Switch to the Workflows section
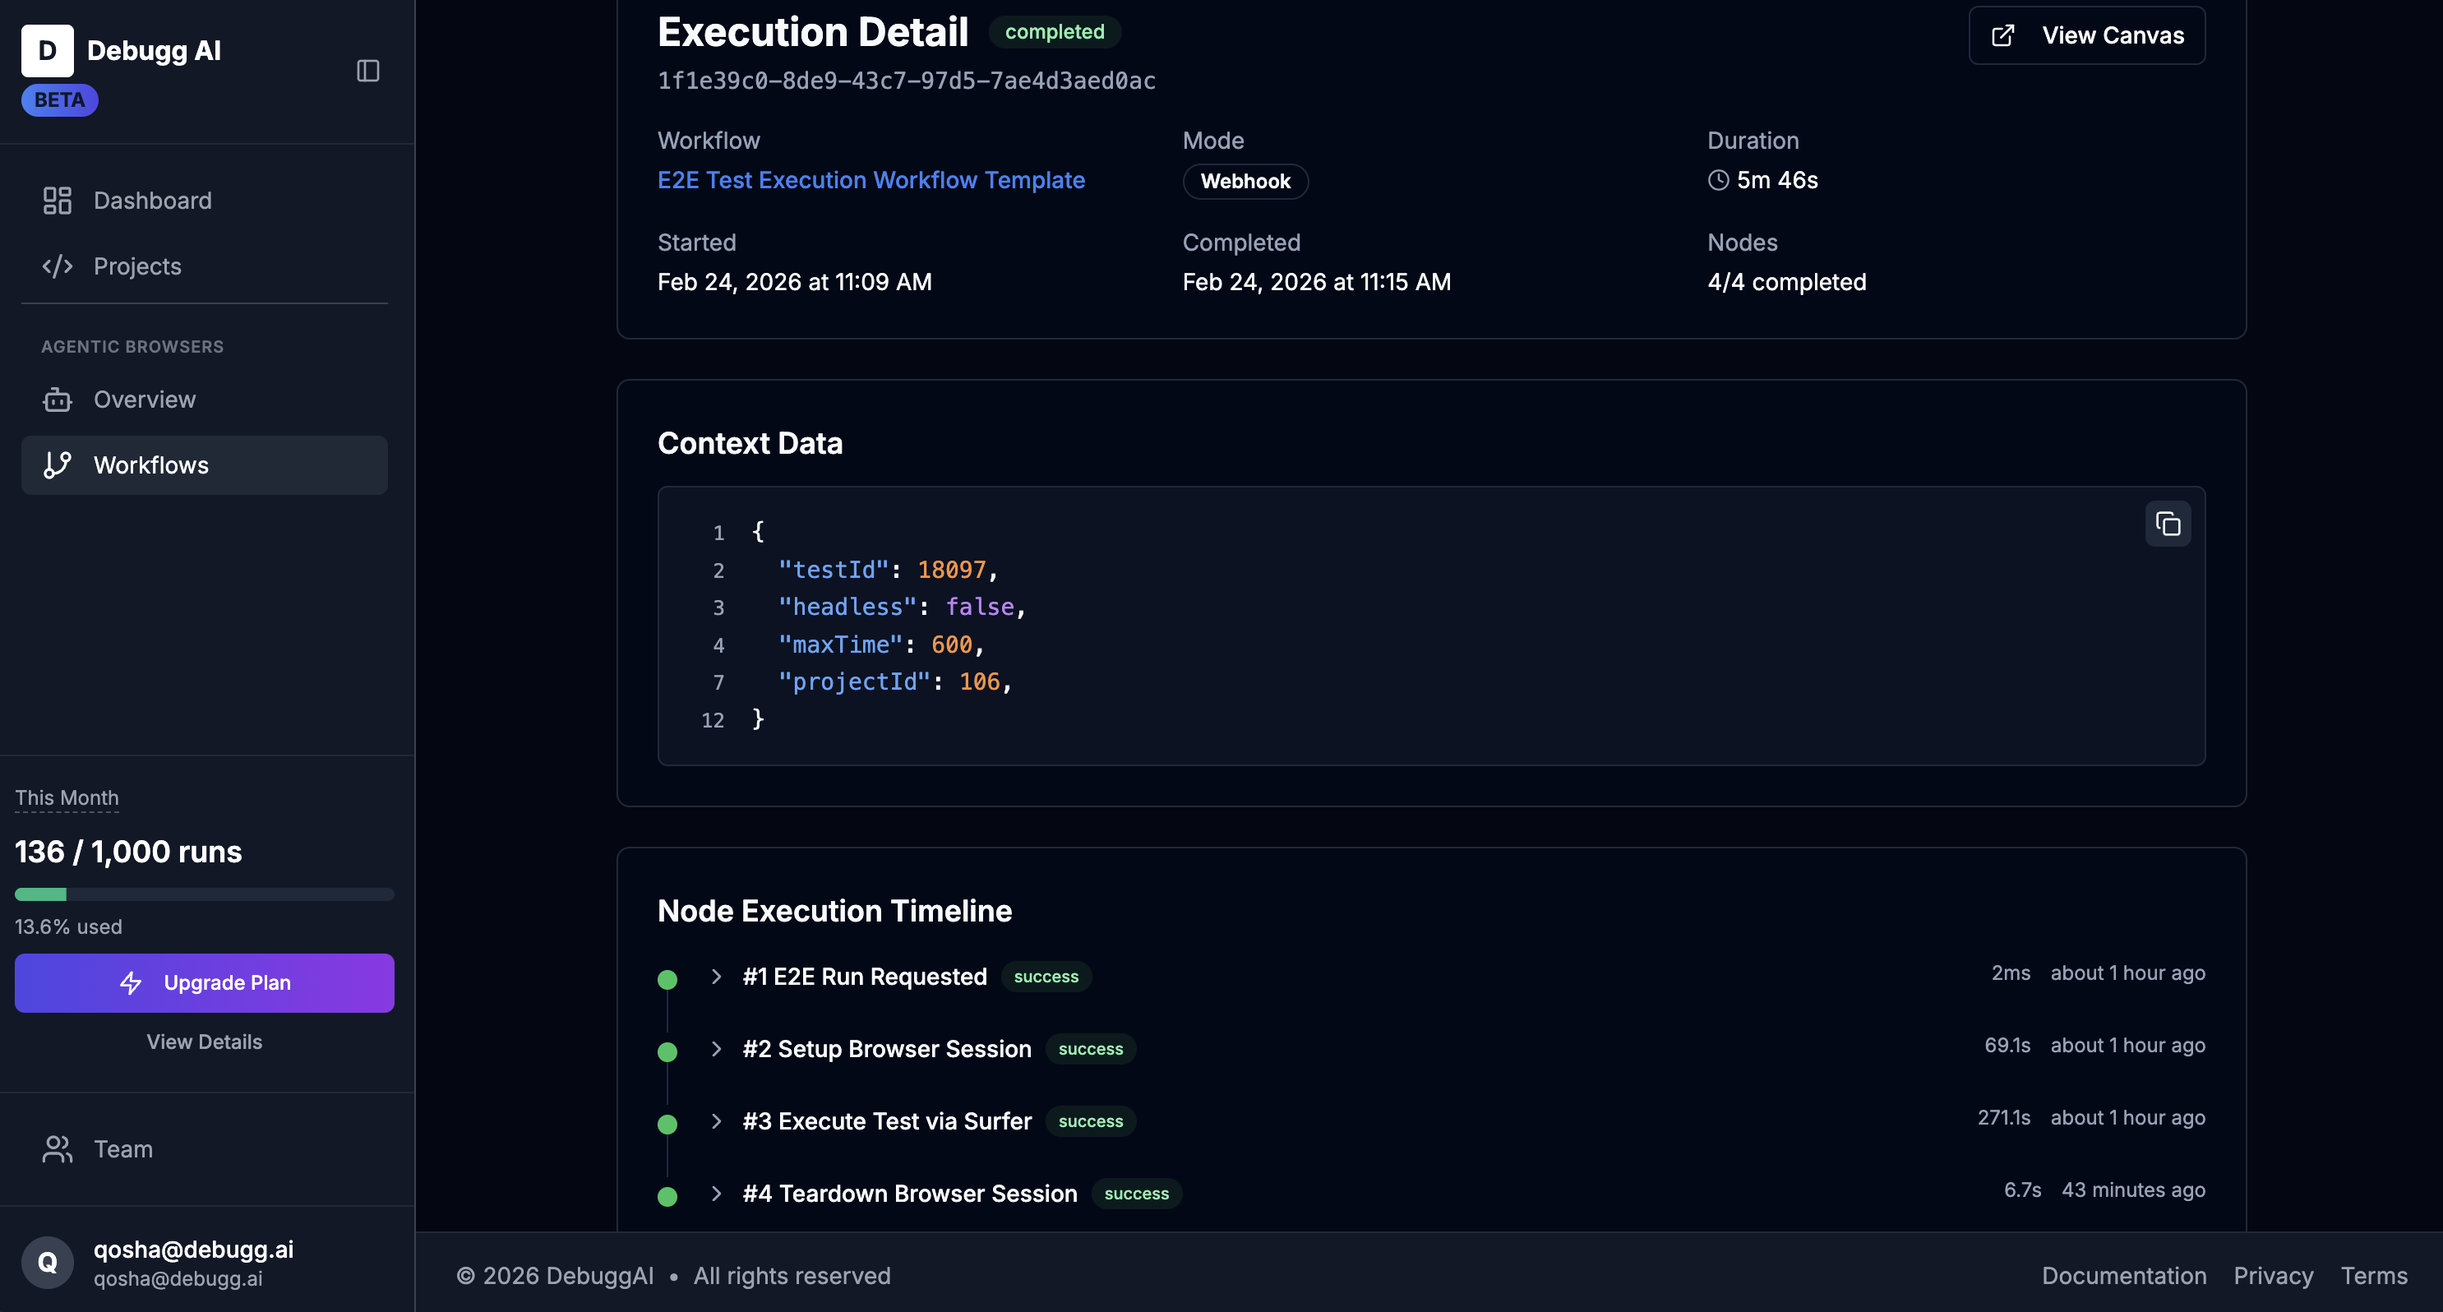 click(150, 464)
